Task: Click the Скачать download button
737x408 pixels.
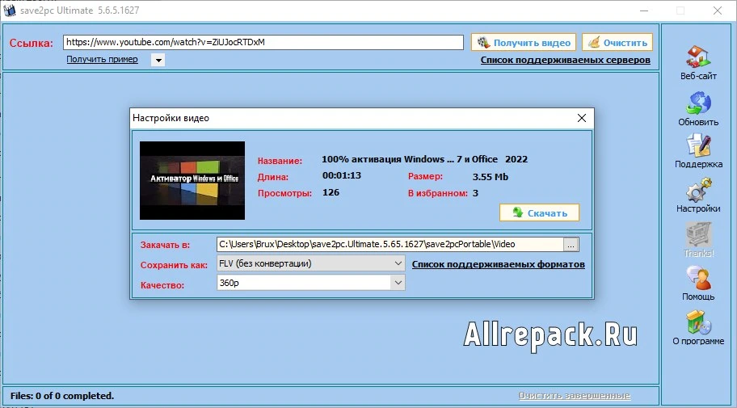Action: [539, 213]
